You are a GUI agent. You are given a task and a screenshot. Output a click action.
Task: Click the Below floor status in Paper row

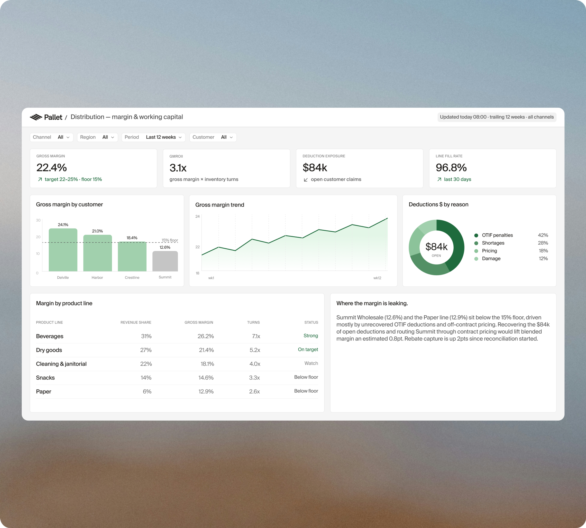point(306,391)
